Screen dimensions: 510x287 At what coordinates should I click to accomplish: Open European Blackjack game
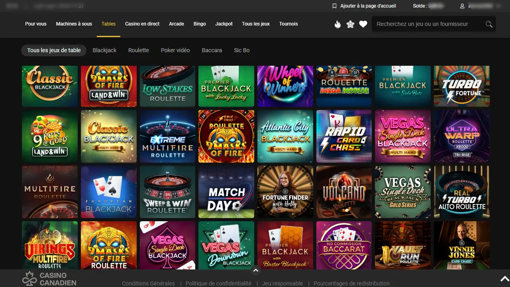pyautogui.click(x=109, y=192)
